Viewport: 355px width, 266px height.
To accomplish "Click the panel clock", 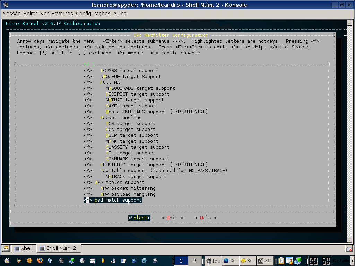I will click(320, 261).
